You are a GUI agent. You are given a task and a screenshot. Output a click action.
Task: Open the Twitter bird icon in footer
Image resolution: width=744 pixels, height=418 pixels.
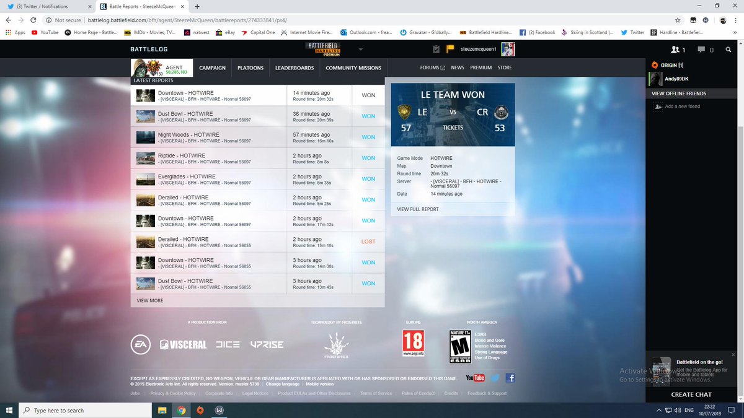[495, 378]
